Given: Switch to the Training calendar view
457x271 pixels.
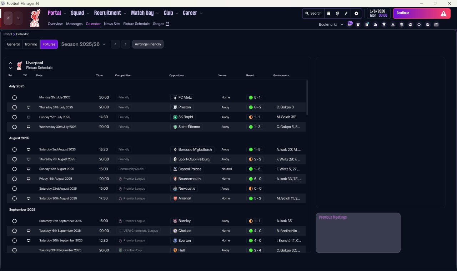Looking at the screenshot, I should 31,44.
